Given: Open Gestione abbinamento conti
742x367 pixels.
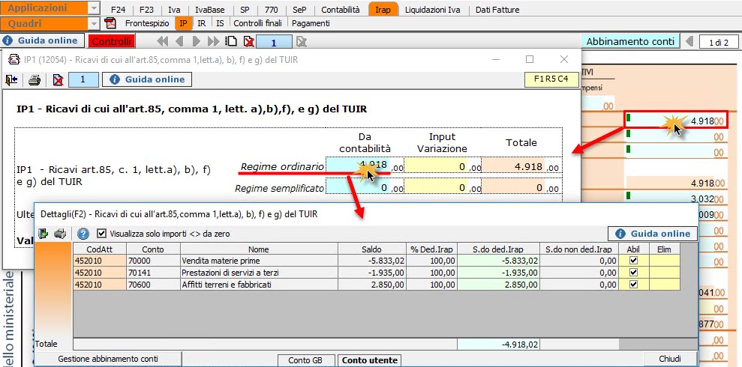Looking at the screenshot, I should pyautogui.click(x=108, y=360).
